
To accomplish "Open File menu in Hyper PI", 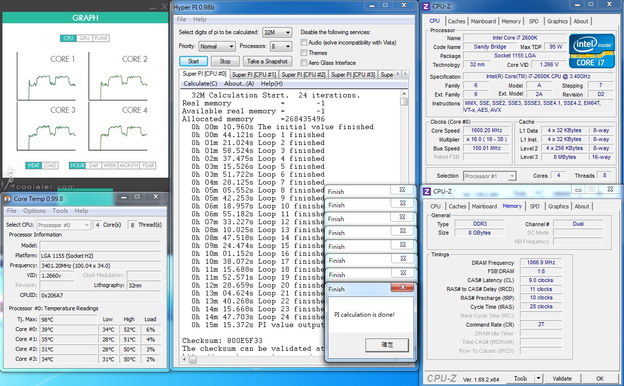I will 182,19.
